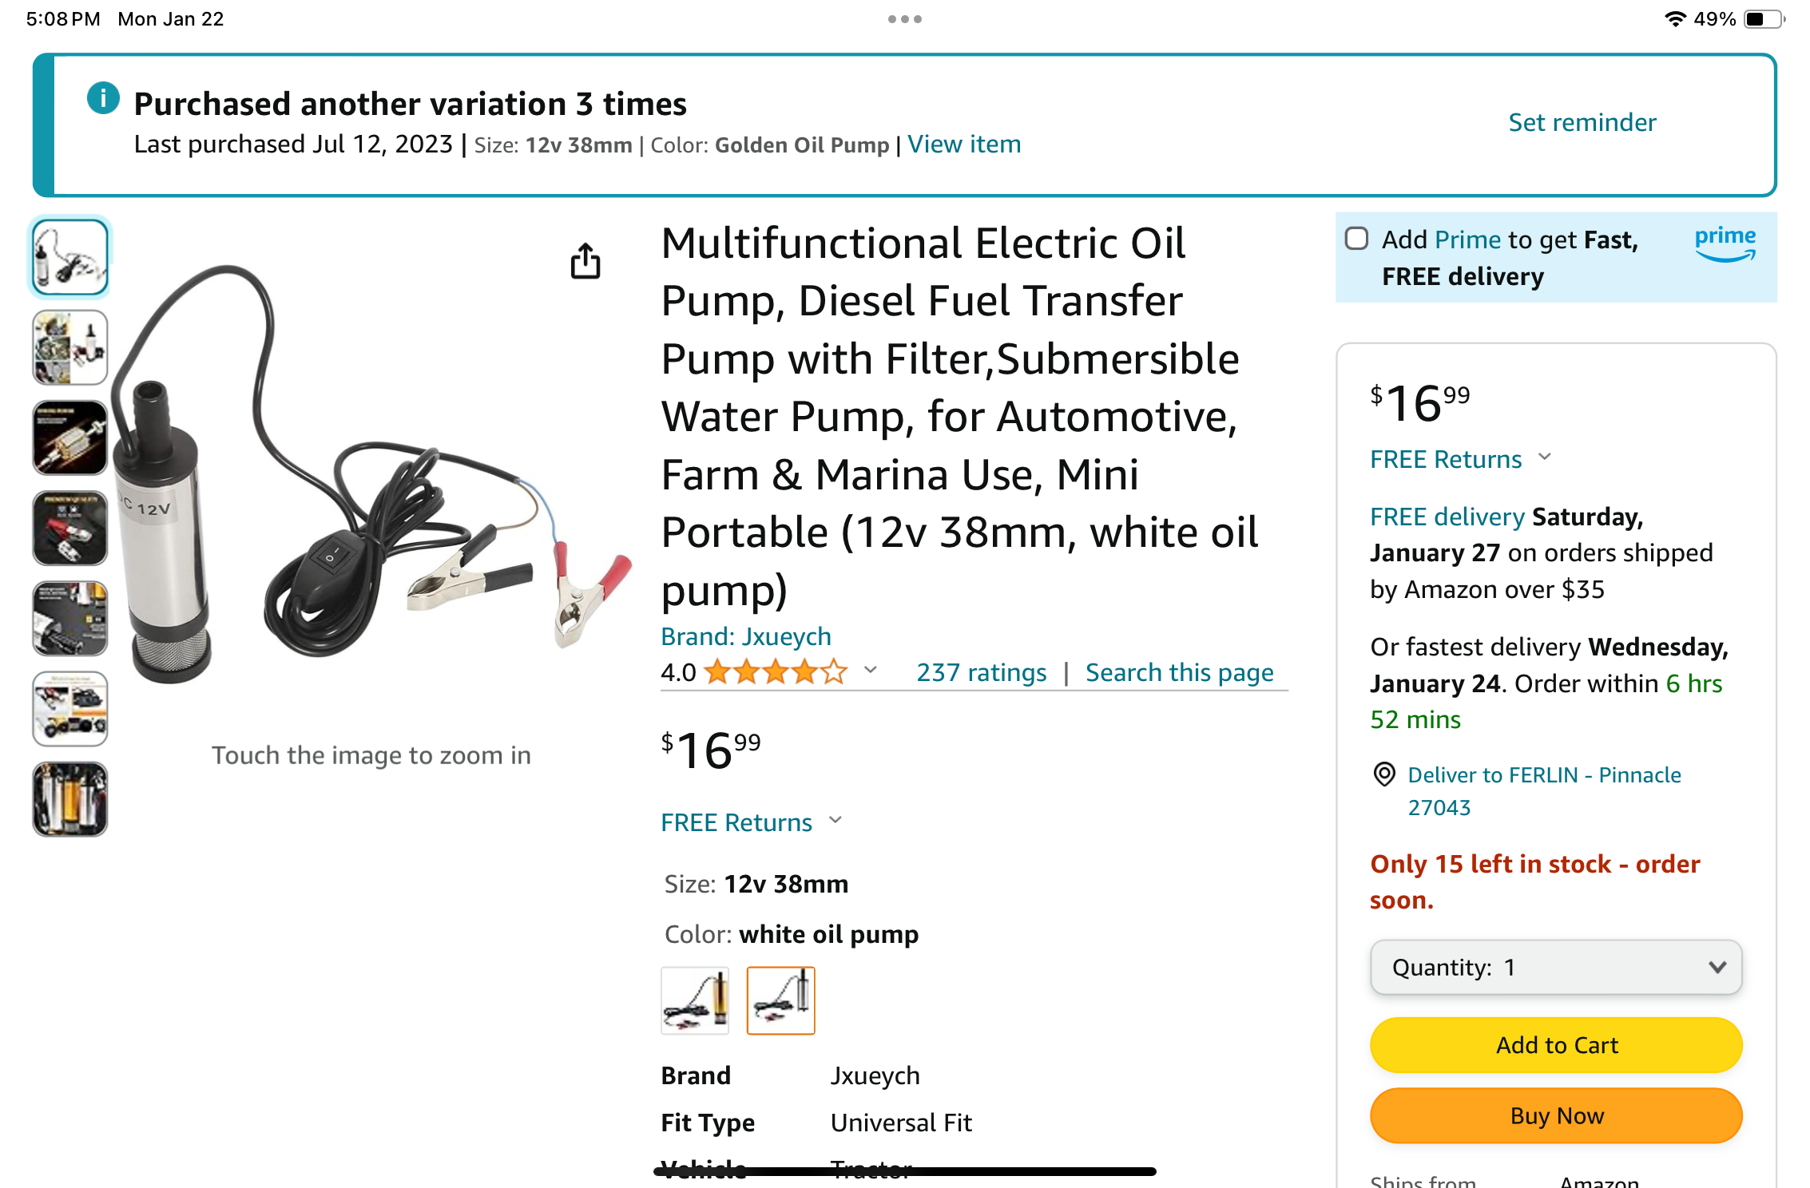Viewport: 1810px width, 1188px height.
Task: Tap the delivery location pin icon
Action: click(1384, 774)
